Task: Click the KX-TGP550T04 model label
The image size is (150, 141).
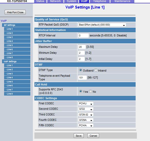Action: [17, 1]
